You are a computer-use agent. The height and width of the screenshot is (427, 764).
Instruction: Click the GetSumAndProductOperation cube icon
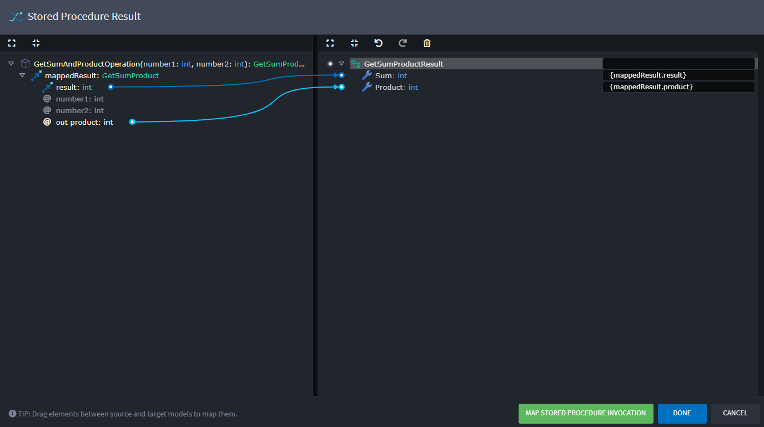tap(25, 64)
